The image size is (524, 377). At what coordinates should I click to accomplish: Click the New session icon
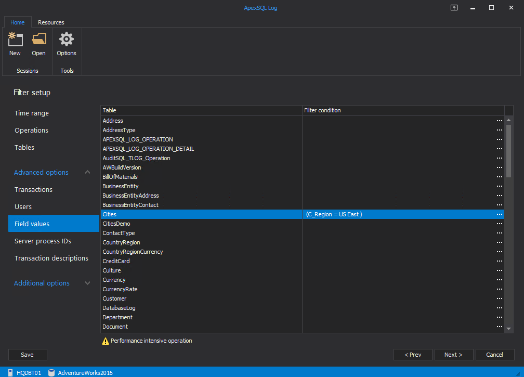click(15, 40)
